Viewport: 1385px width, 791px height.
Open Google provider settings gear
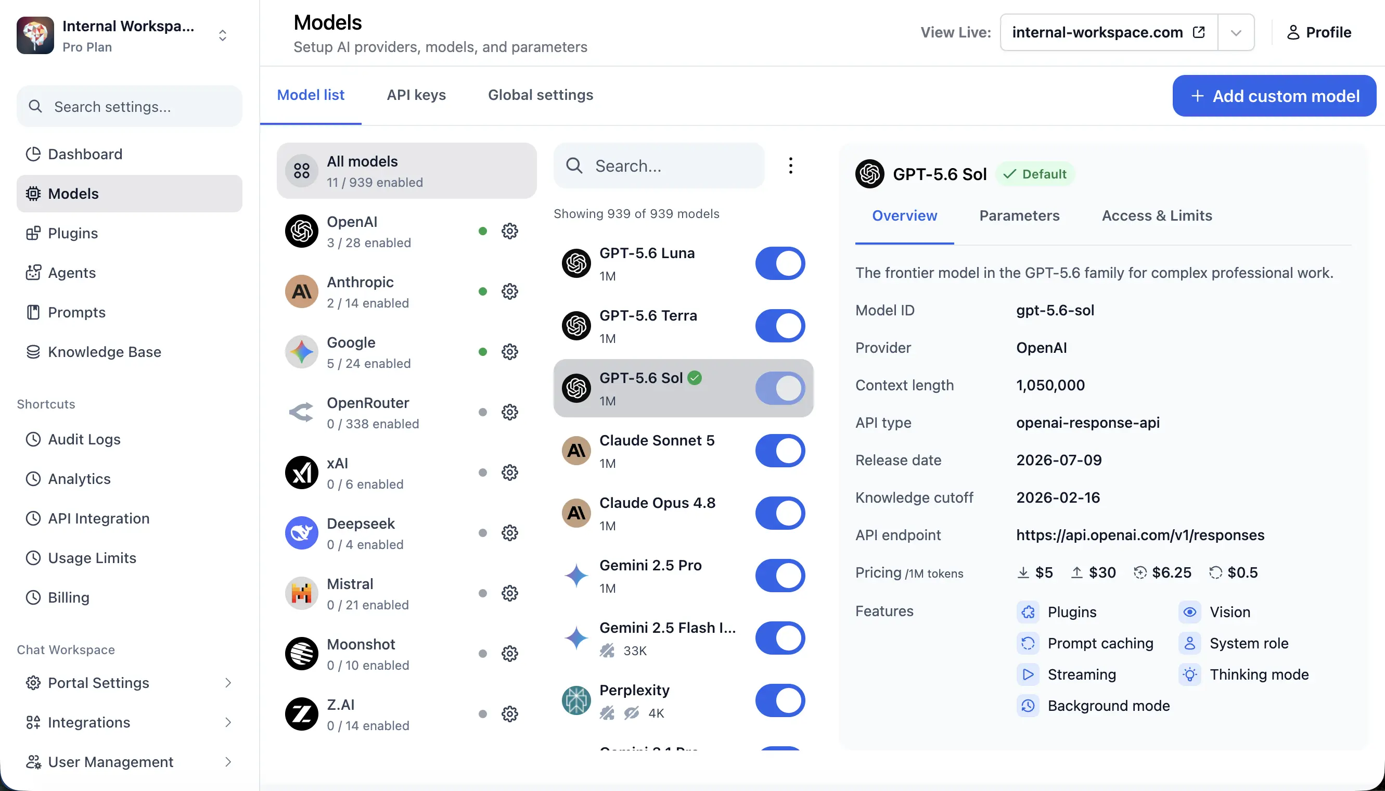coord(509,352)
